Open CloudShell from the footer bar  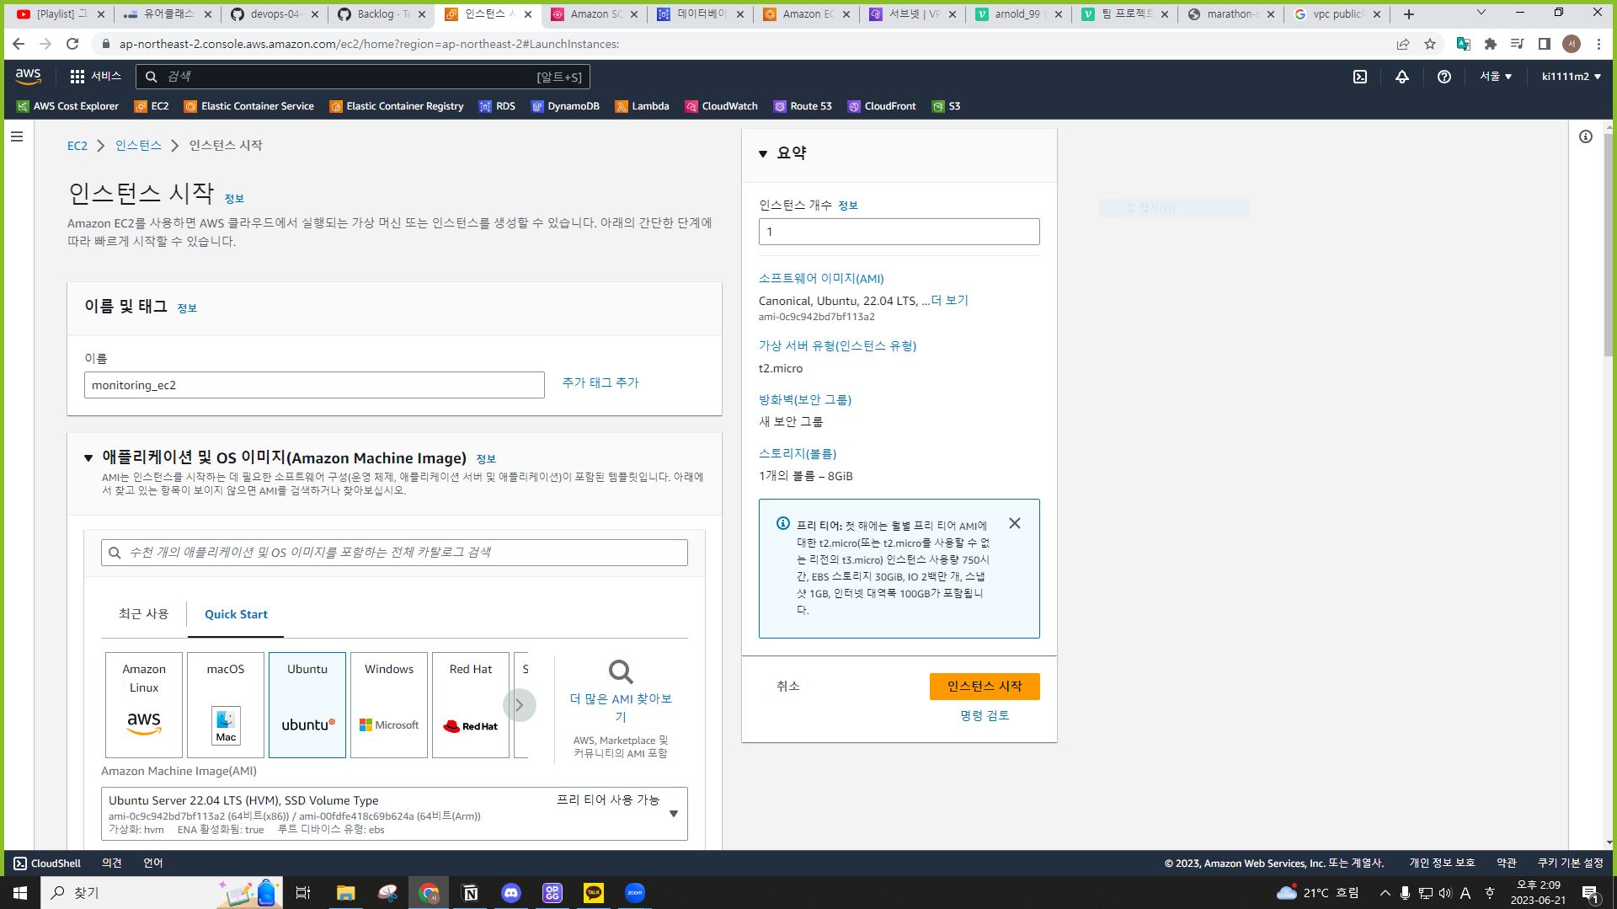47,864
